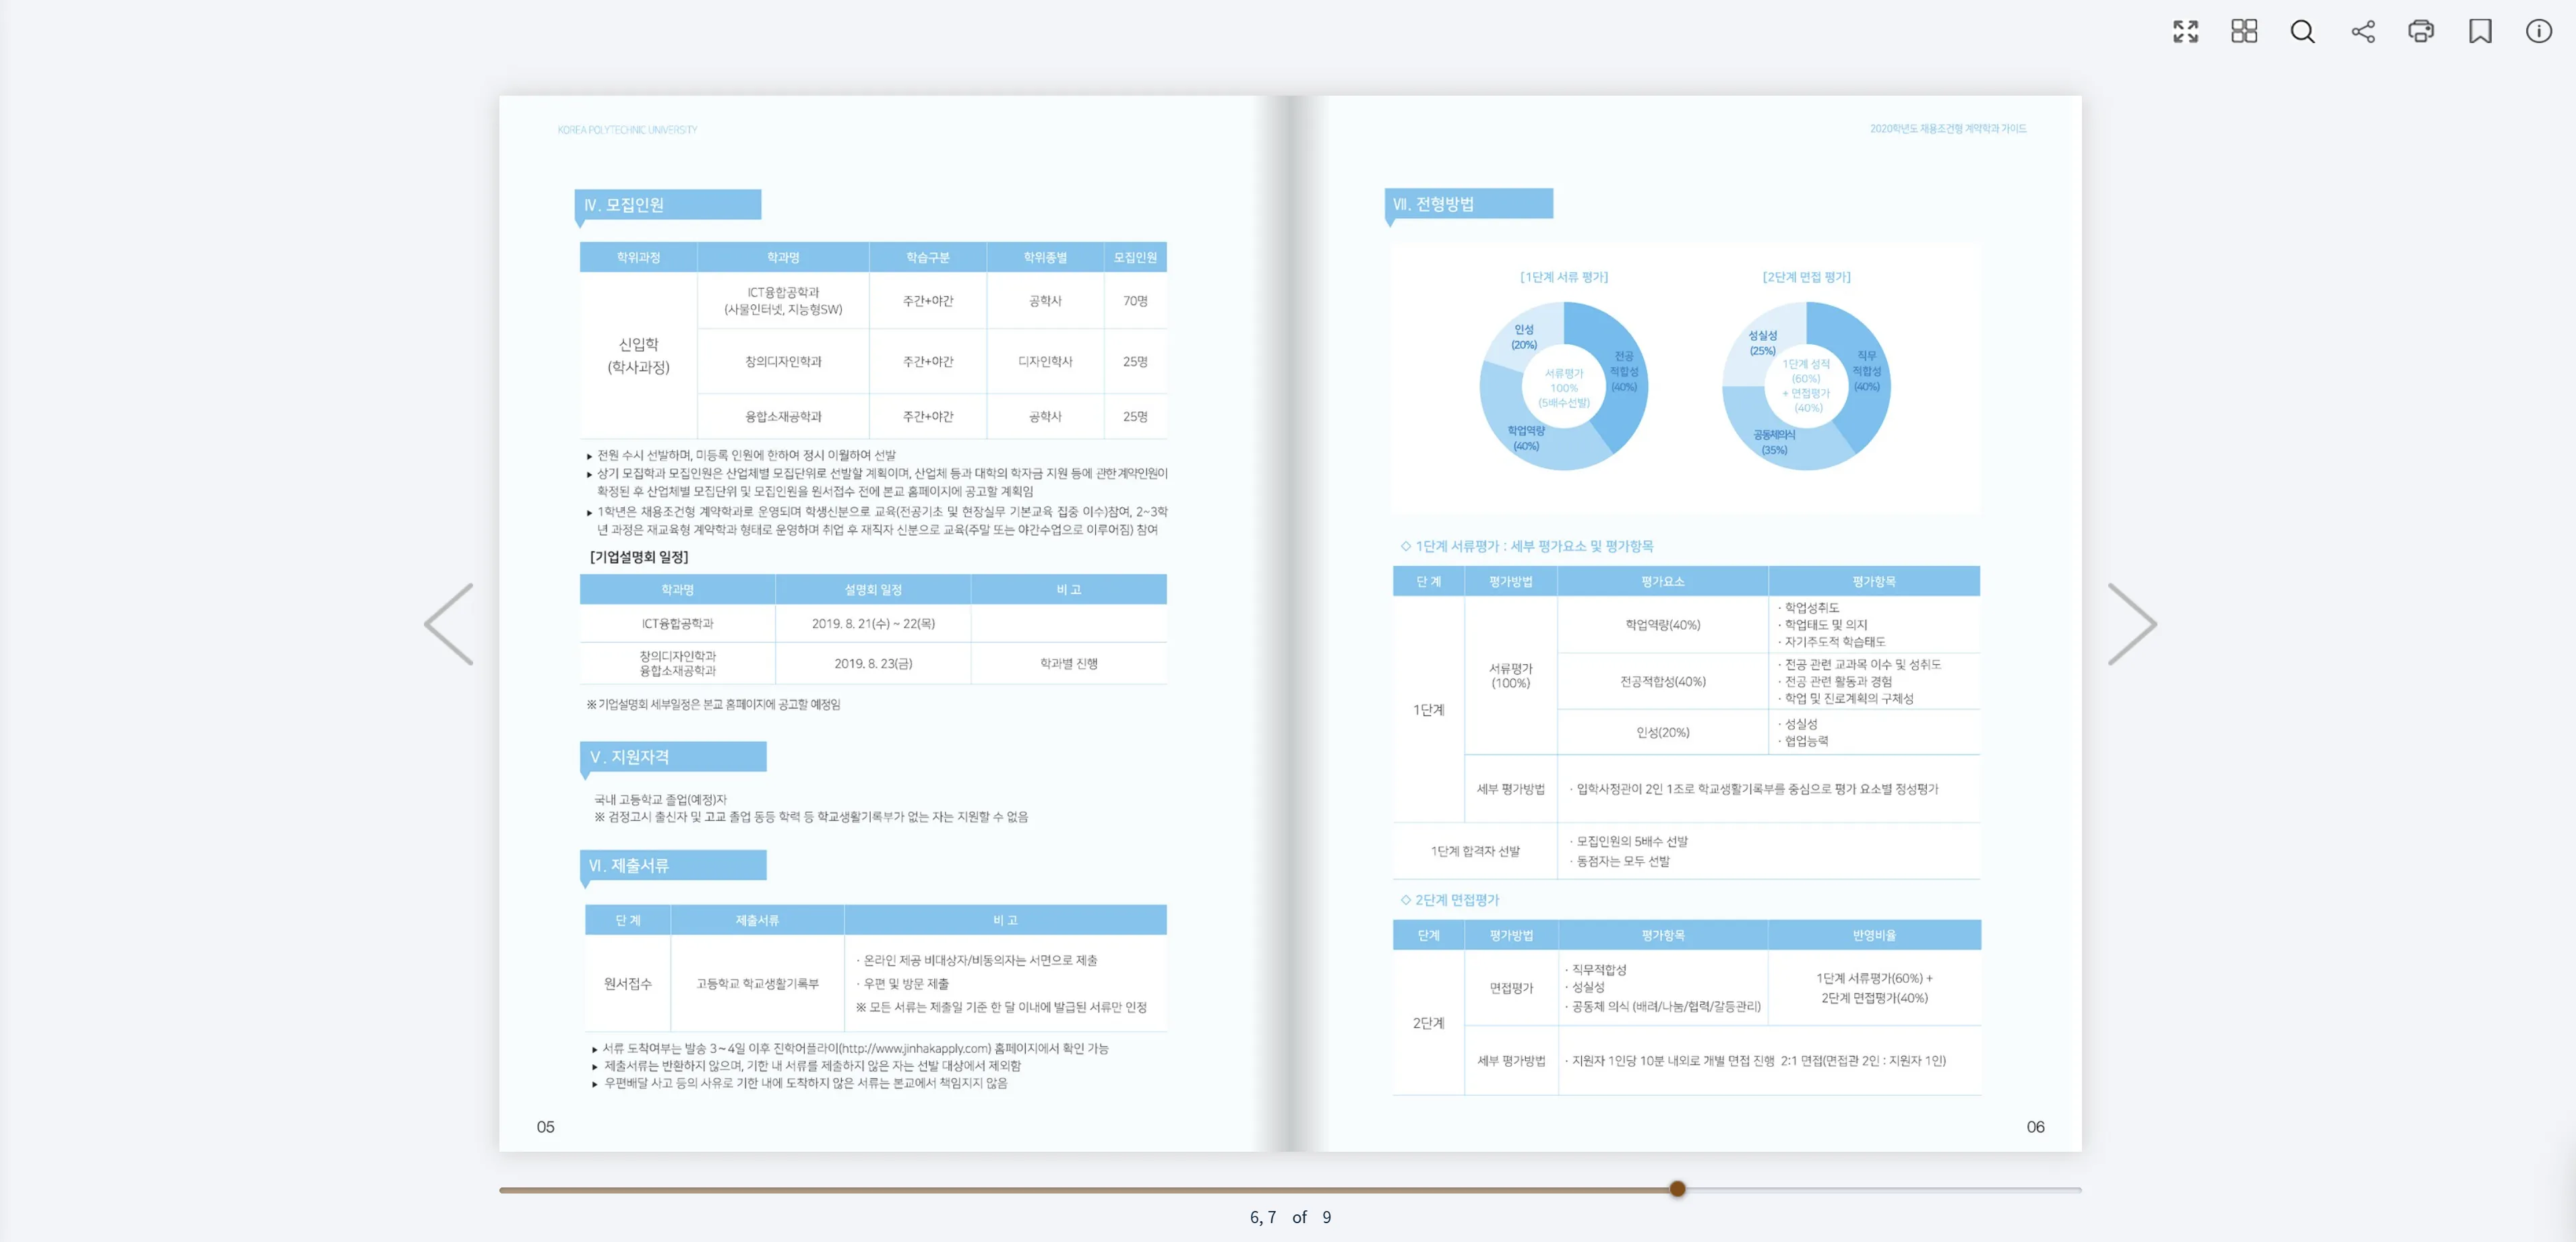
Task: Go to the next page arrow
Action: point(2132,624)
